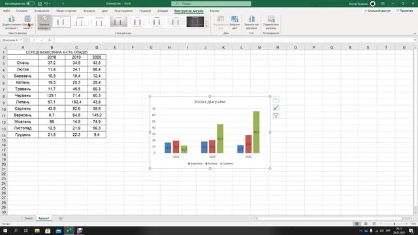Click the Select Data icon

coord(234,22)
